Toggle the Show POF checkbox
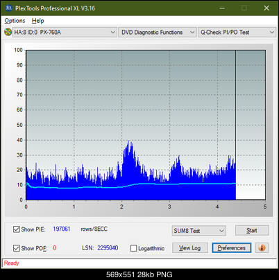 click(x=17, y=248)
